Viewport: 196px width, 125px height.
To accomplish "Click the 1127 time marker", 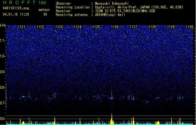I will [x=133, y=27].
